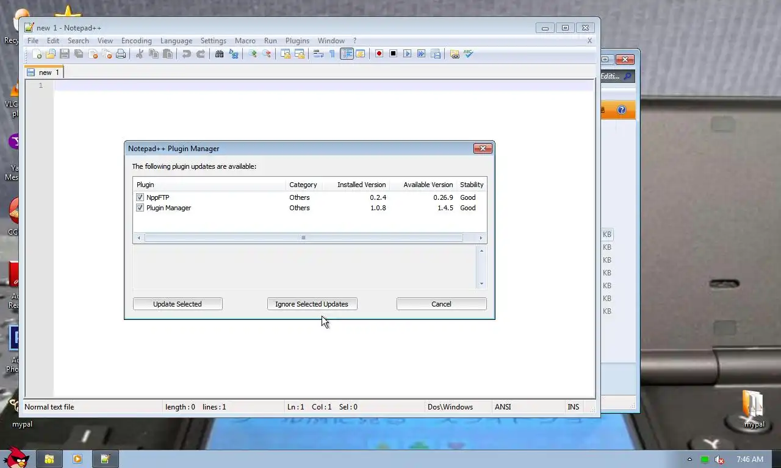Open File Explorer from the taskbar
781x468 pixels.
pos(49,459)
